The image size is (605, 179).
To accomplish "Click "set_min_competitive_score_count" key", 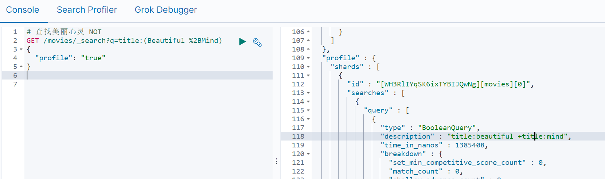I will (x=457, y=163).
